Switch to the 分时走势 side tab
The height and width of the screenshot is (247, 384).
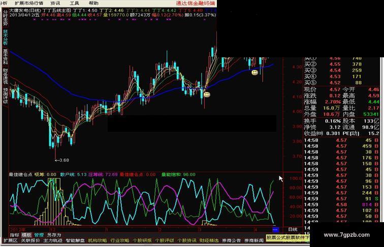[x=5, y=18]
